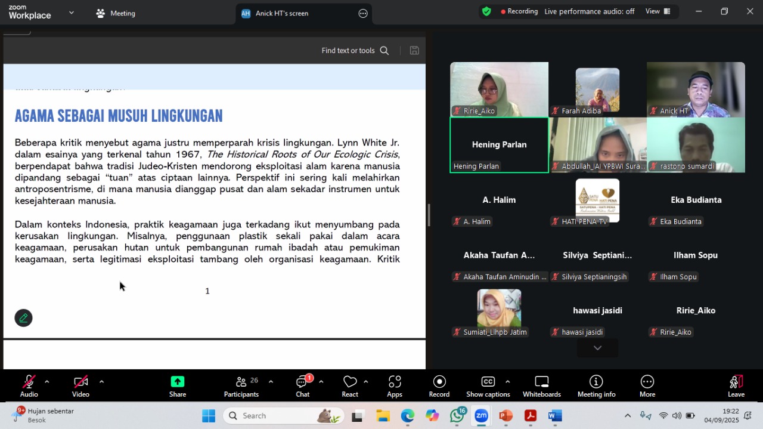Open the Apps panel
The image size is (763, 429).
[395, 386]
